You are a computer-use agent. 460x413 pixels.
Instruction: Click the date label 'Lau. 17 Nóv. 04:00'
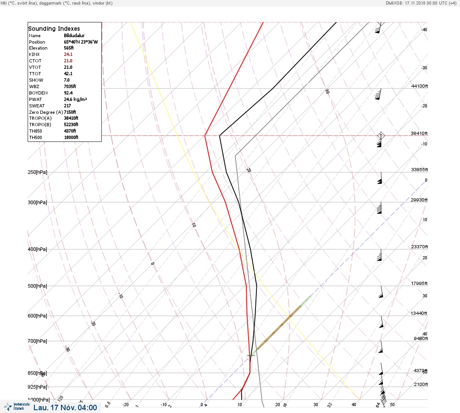tap(65, 407)
